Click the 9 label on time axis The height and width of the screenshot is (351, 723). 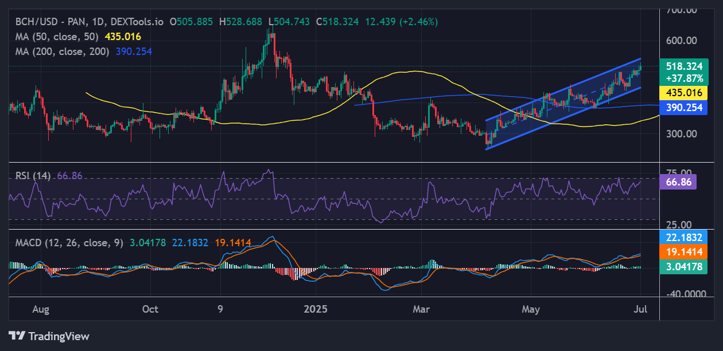click(x=220, y=309)
